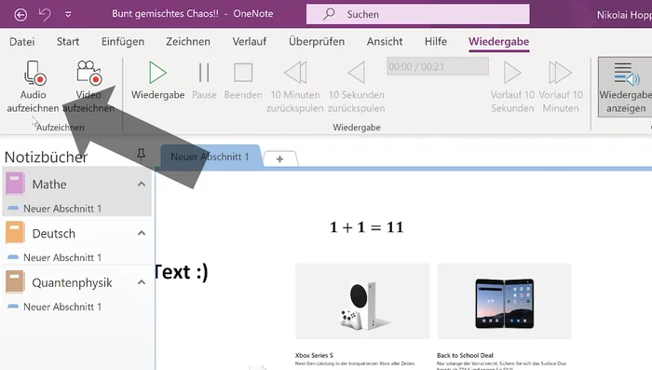Click the Xbox Series S caption text
The height and width of the screenshot is (370, 652).
[x=314, y=355]
